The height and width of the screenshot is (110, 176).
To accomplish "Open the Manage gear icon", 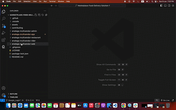I will (3, 95).
